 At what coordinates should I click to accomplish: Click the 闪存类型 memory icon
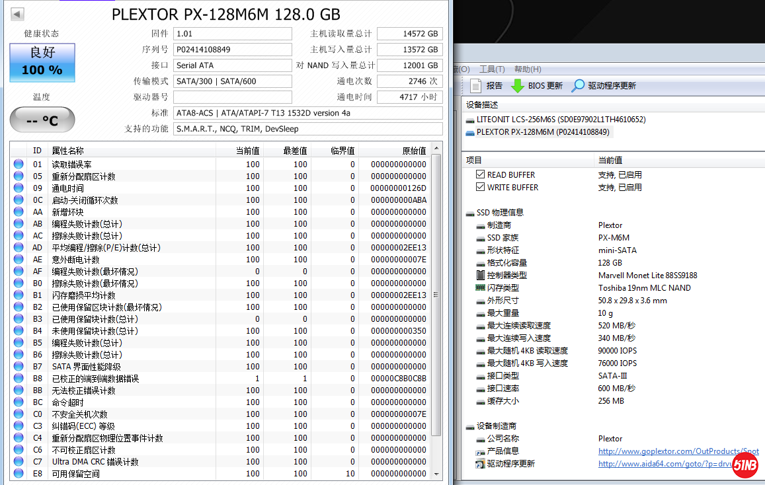point(481,288)
